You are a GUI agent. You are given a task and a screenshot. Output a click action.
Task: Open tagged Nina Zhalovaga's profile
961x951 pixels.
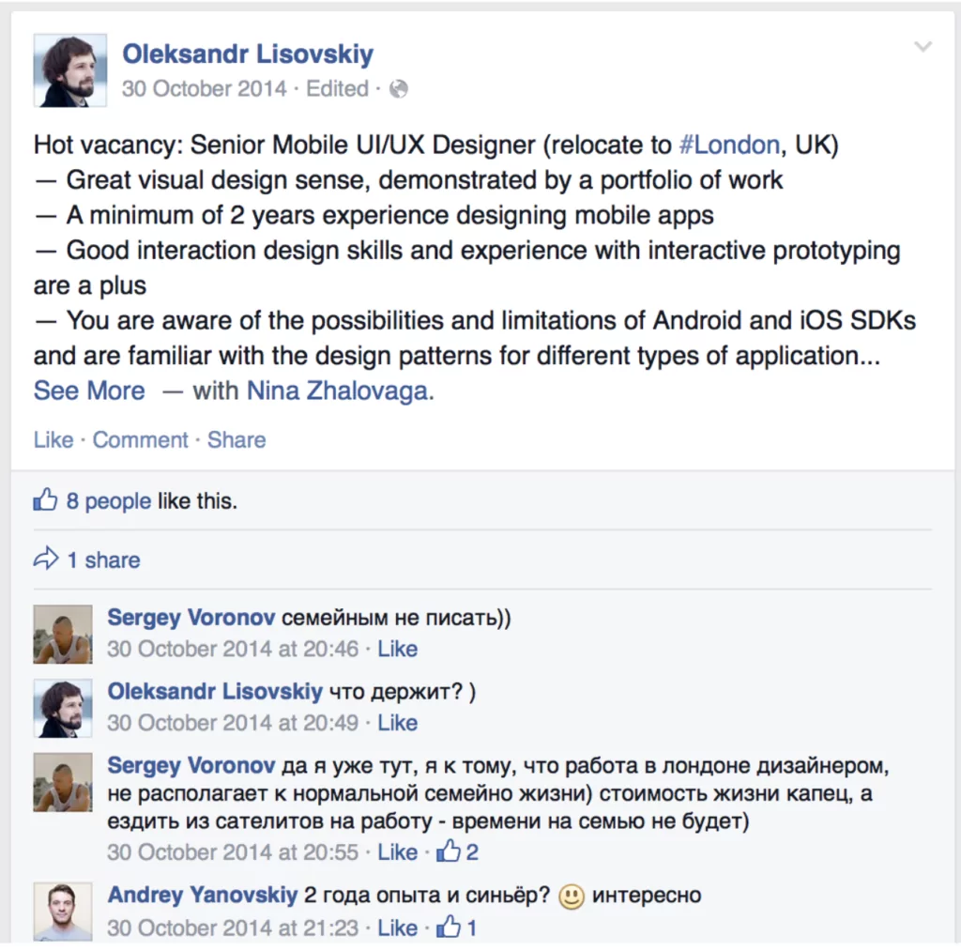337,391
